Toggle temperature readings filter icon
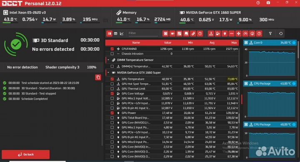The width and height of the screenshot is (300, 162). tap(211, 33)
